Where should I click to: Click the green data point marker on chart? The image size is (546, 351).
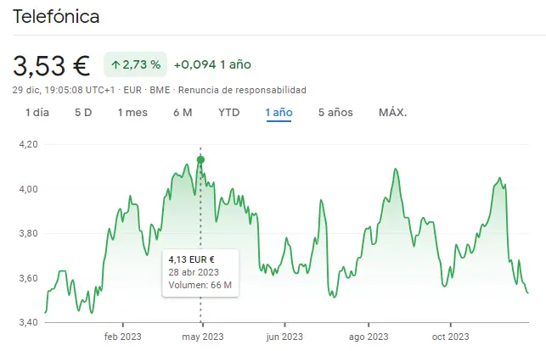(200, 159)
